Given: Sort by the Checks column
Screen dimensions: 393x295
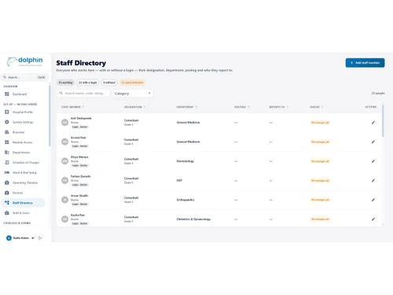Looking at the screenshot, I should tap(316, 107).
